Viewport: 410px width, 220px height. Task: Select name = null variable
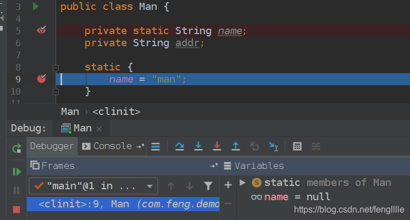click(x=290, y=197)
